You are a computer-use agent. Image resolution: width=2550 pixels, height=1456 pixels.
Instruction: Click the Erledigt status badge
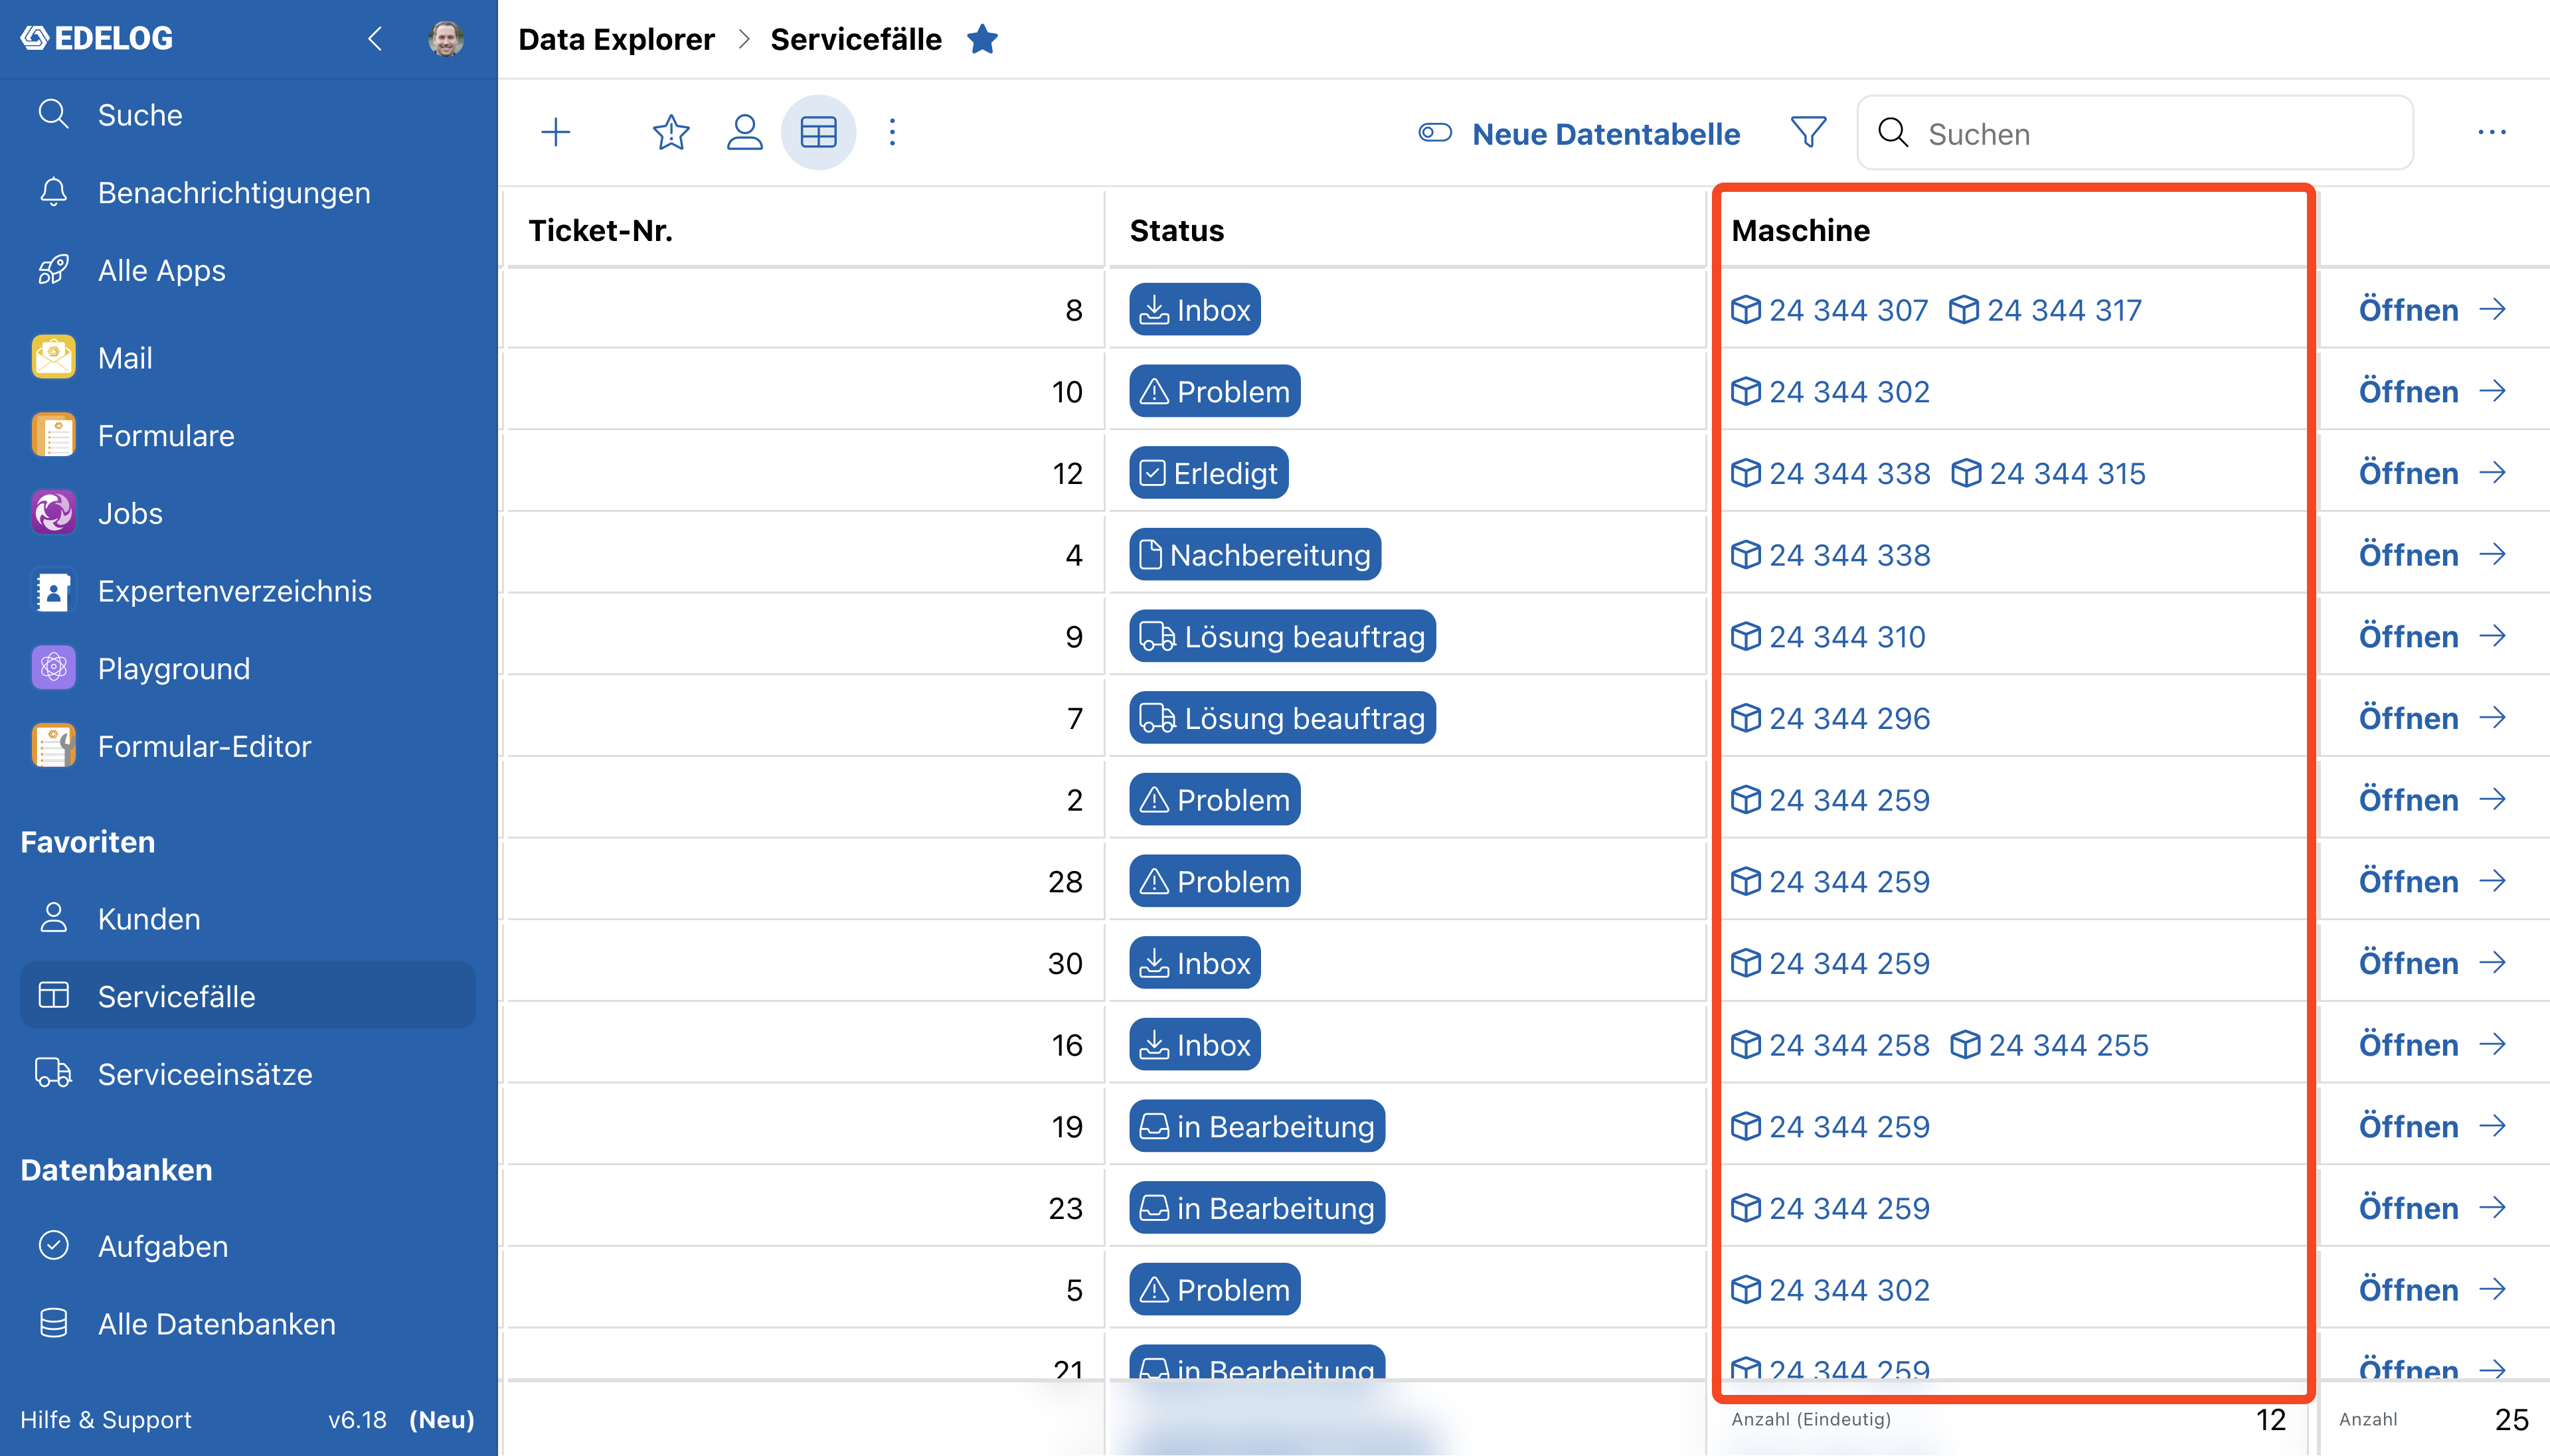pyautogui.click(x=1208, y=472)
